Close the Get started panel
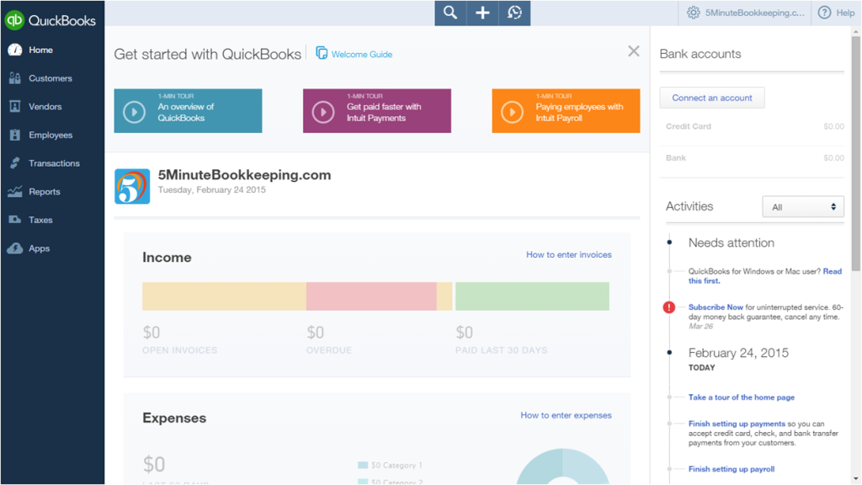 [x=634, y=51]
